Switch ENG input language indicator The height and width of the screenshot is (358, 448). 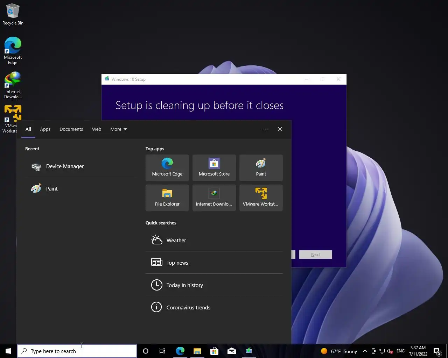[401, 351]
